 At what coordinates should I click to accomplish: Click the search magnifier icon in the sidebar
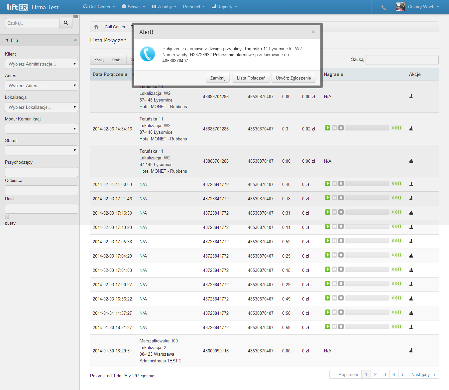[66, 23]
